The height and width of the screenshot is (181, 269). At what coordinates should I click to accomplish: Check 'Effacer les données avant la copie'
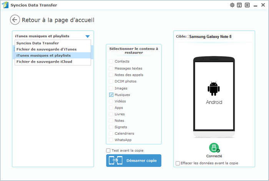178,163
